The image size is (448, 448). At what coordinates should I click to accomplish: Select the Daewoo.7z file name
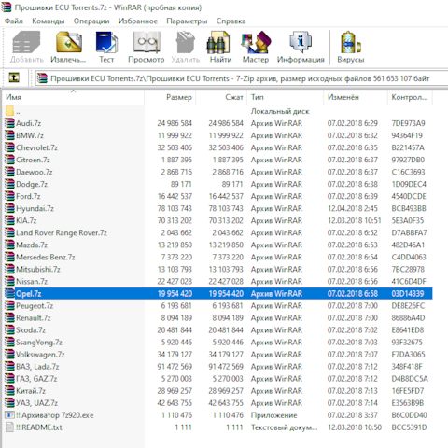[x=35, y=172]
